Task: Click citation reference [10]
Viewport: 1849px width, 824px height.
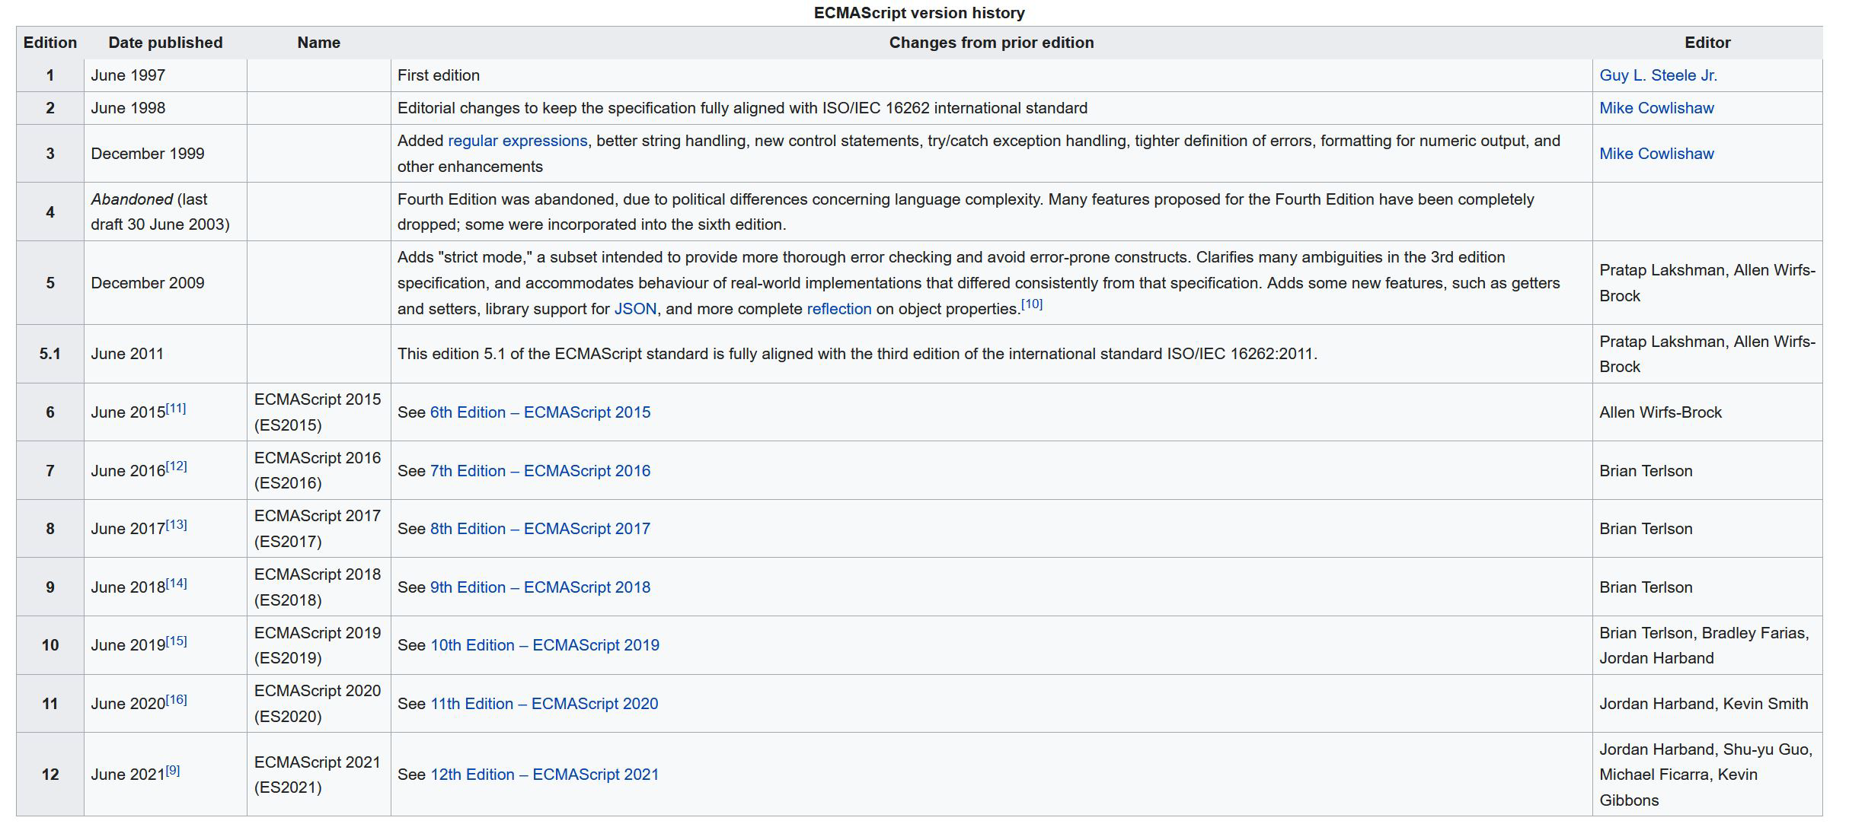Action: (1031, 304)
